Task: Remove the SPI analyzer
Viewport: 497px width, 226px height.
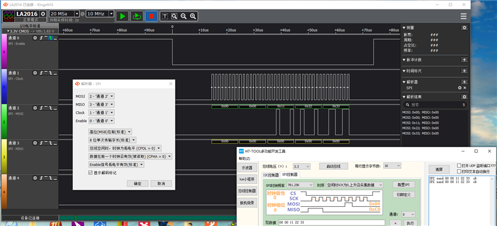Action: (465, 88)
